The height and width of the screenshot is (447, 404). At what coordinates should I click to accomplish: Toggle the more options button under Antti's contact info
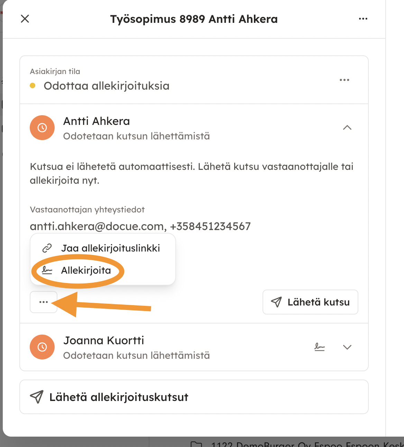tap(44, 302)
